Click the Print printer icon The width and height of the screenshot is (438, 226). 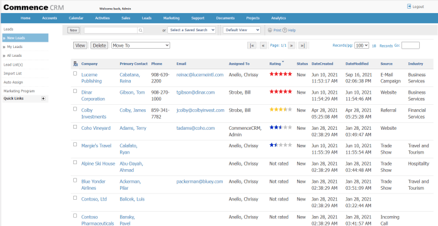[x=270, y=30]
